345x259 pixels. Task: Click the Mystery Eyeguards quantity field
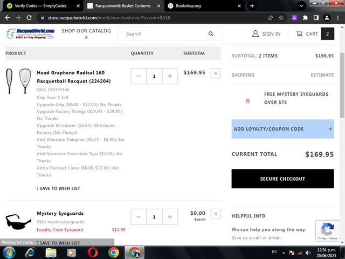(154, 217)
